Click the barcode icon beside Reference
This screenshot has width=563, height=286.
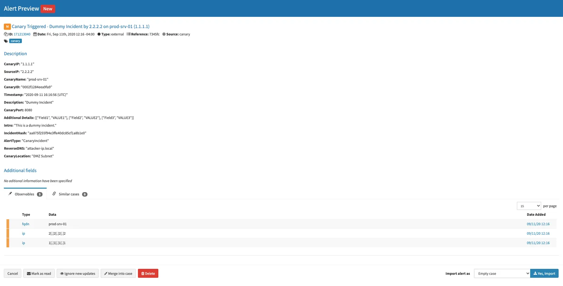pyautogui.click(x=128, y=34)
